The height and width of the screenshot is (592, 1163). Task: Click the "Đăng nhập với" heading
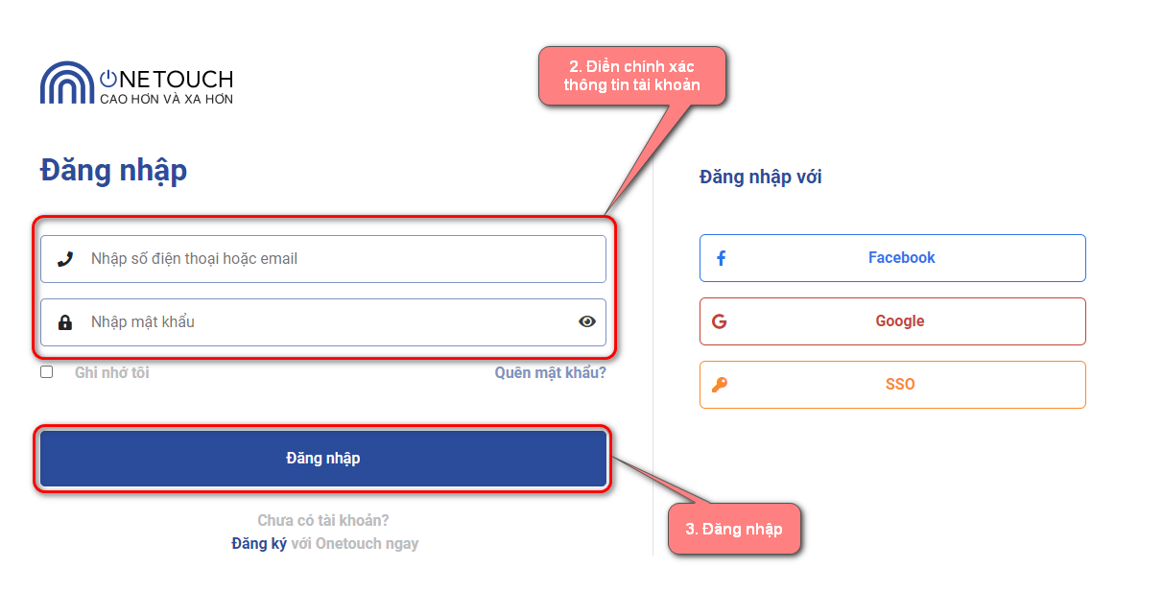click(x=761, y=177)
